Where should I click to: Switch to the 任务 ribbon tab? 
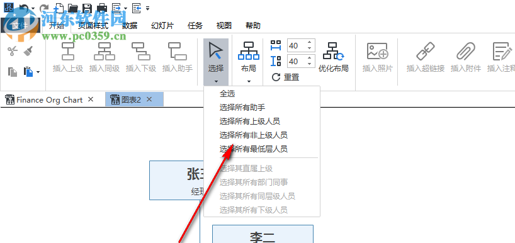[195, 26]
